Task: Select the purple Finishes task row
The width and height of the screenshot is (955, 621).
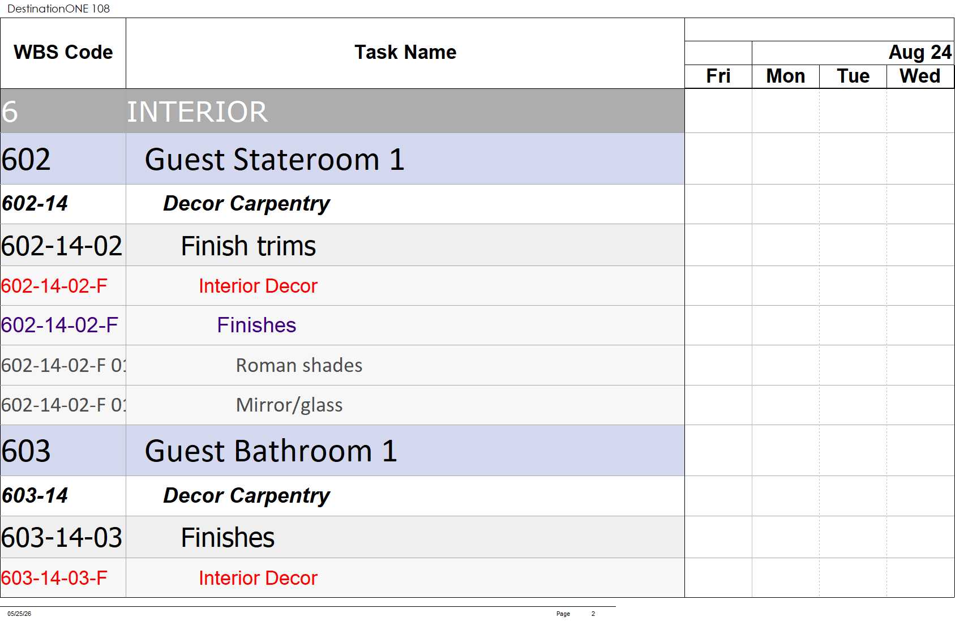Action: click(x=342, y=326)
